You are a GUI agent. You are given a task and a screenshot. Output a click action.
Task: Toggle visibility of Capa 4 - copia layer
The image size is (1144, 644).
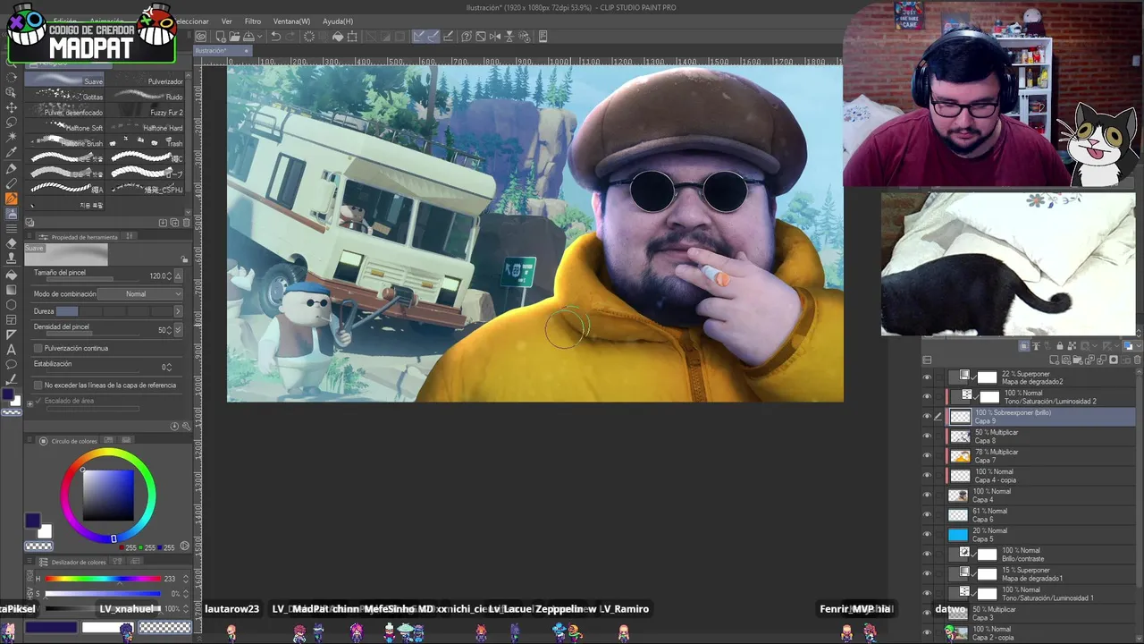[927, 476]
